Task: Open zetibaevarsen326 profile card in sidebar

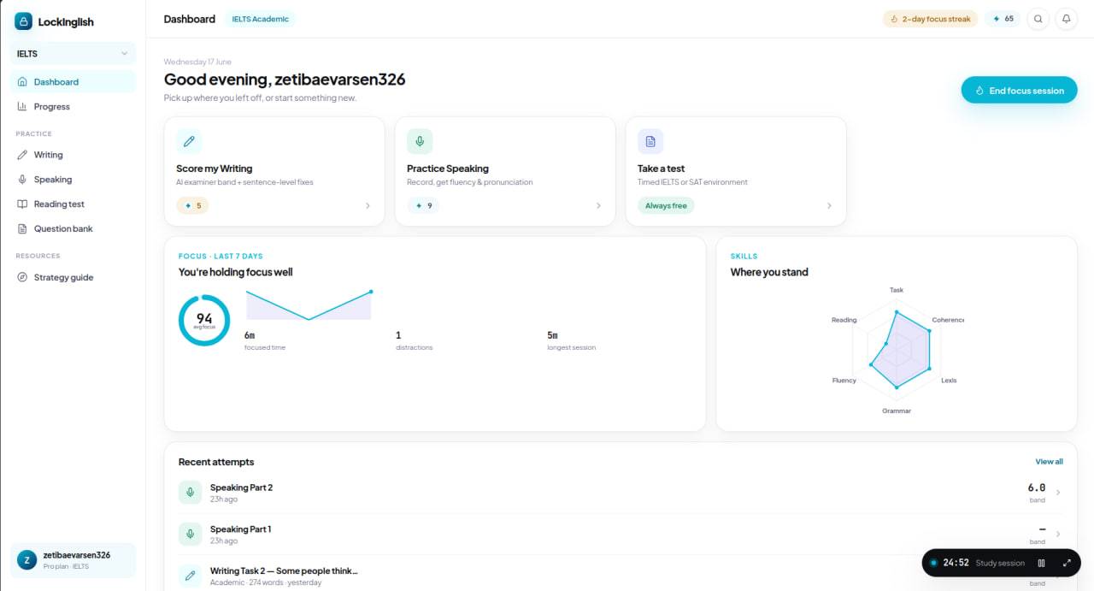Action: coord(73,560)
